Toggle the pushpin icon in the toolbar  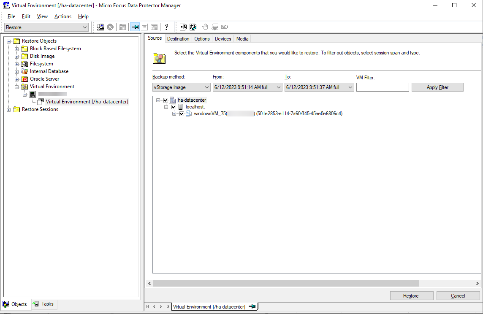135,27
